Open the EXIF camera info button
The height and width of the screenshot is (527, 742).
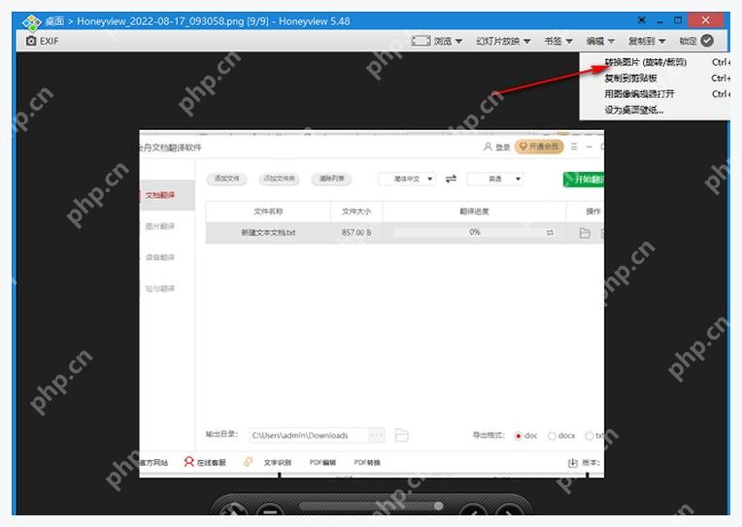pos(42,41)
